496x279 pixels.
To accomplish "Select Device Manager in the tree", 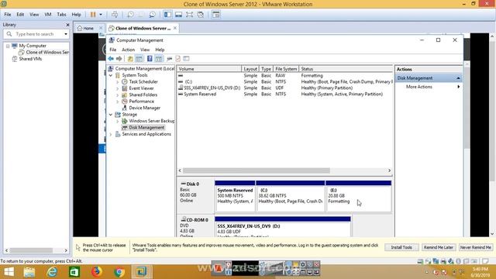I will [144, 108].
